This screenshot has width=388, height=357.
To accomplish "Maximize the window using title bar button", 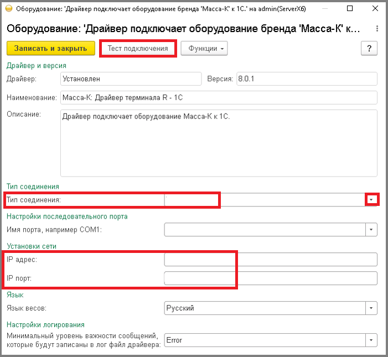I will tap(350, 9).
